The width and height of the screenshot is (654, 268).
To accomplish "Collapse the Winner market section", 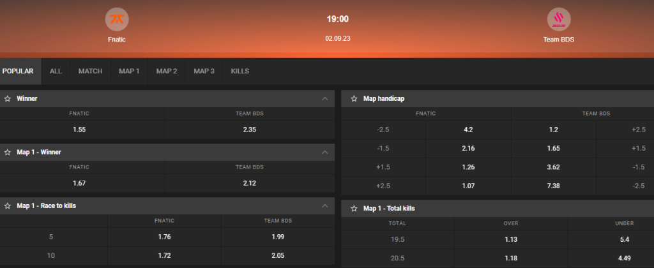I will (x=325, y=99).
